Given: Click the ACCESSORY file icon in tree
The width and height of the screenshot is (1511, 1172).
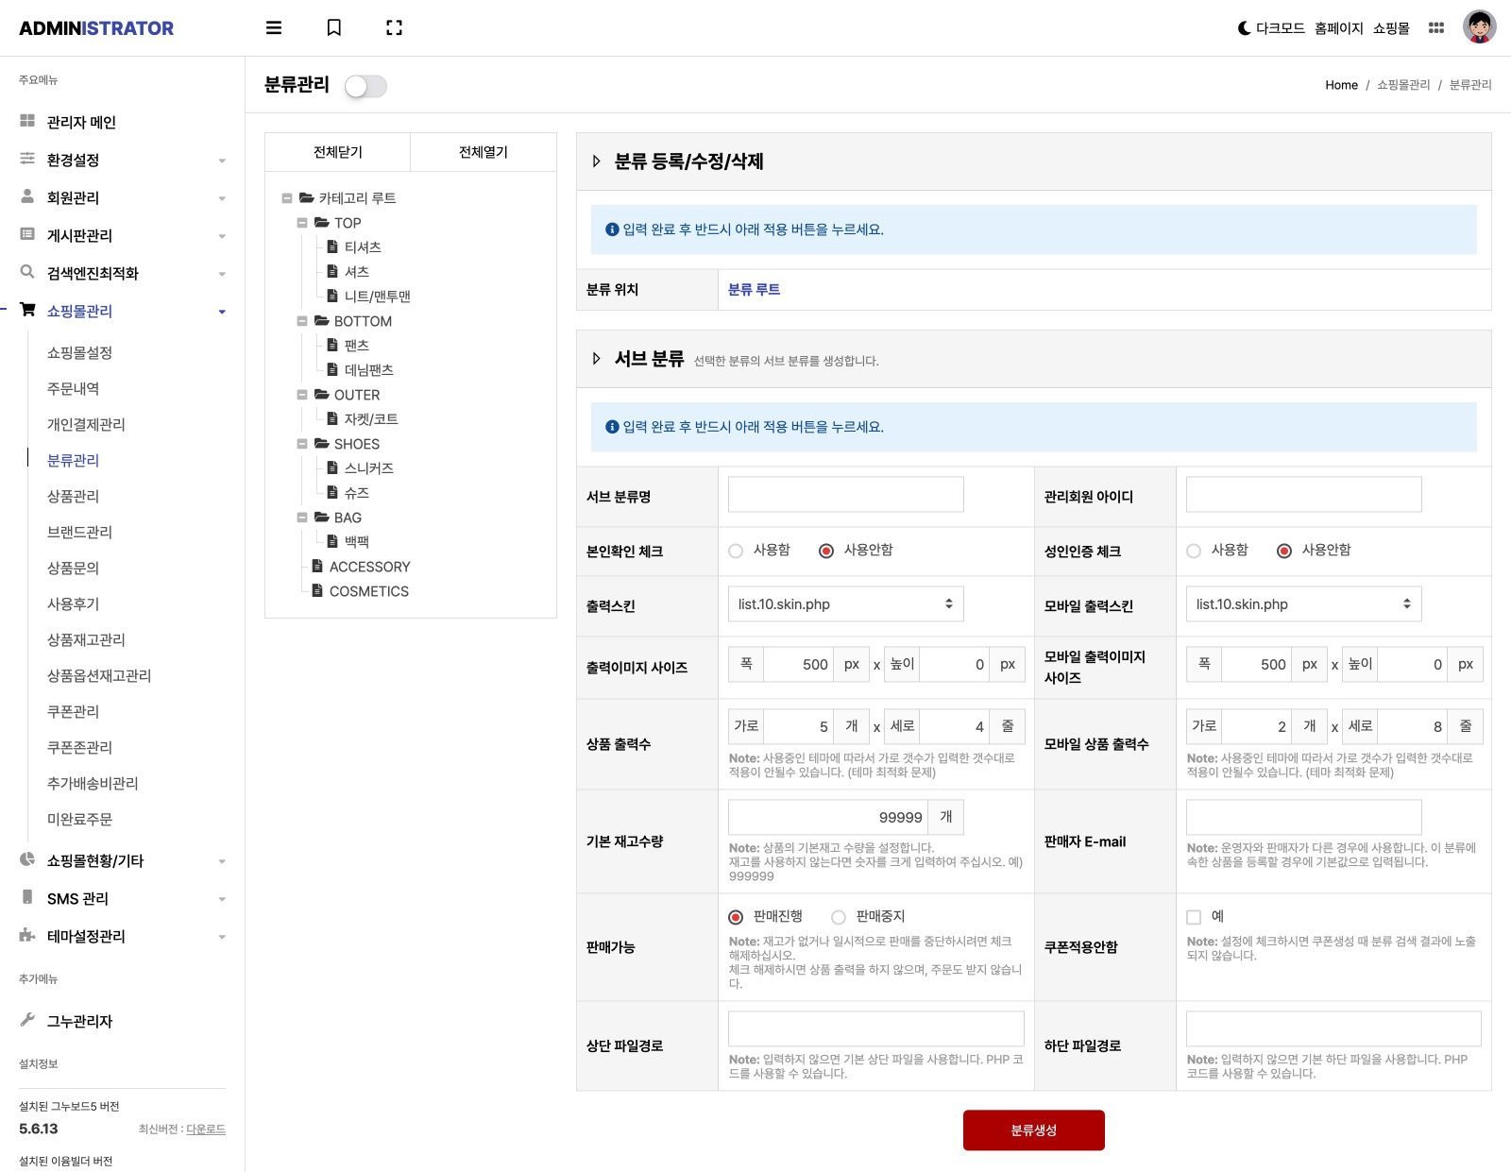Looking at the screenshot, I should click(318, 566).
